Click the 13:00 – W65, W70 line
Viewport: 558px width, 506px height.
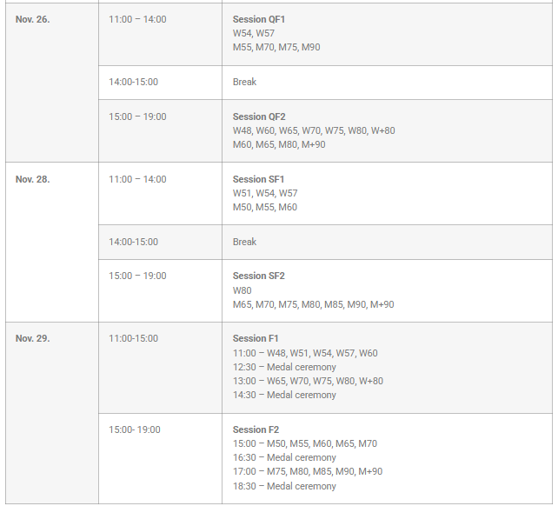tap(308, 381)
